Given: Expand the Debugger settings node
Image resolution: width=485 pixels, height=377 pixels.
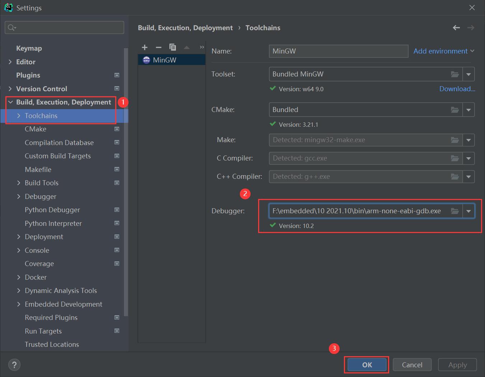Looking at the screenshot, I should tap(19, 196).
